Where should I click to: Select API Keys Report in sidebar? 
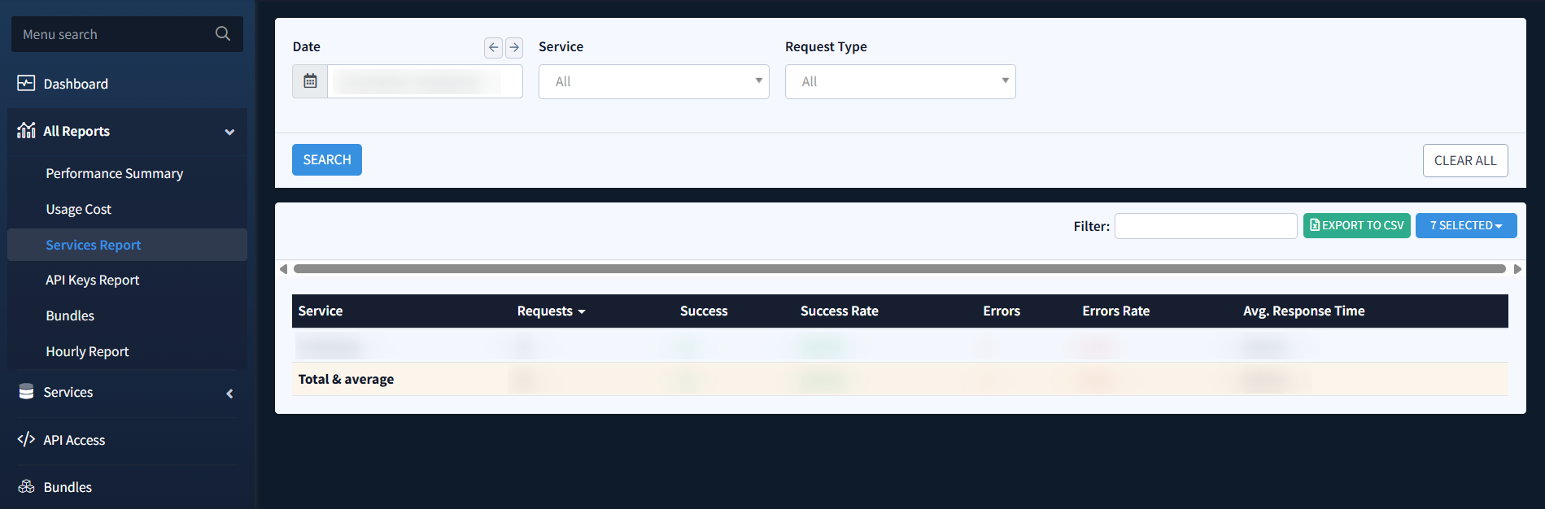pos(92,280)
